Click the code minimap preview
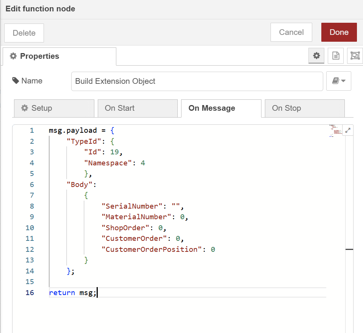The height and width of the screenshot is (333, 363). [335, 130]
